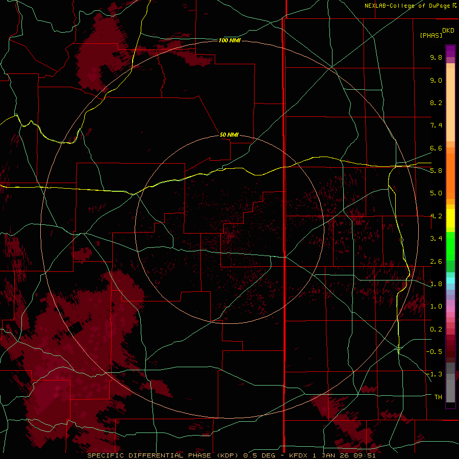The image size is (459, 459).
Task: Select the -0.5 legend value
Action: click(x=434, y=351)
